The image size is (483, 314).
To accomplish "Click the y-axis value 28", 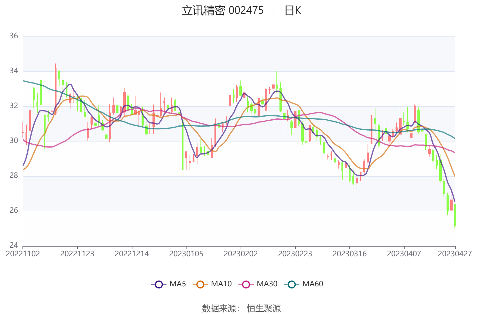I will coord(14,176).
